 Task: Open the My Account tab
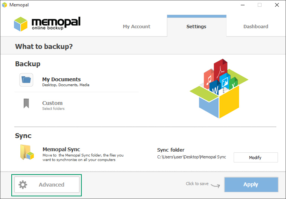tap(136, 27)
